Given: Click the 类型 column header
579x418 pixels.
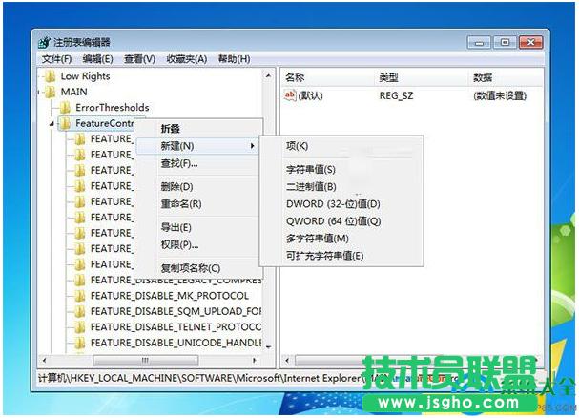Looking at the screenshot, I should click(422, 77).
